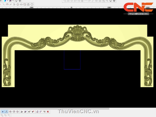Click the ThuVienCNC.vn watermark text
156x117 pixels.
[78, 111]
